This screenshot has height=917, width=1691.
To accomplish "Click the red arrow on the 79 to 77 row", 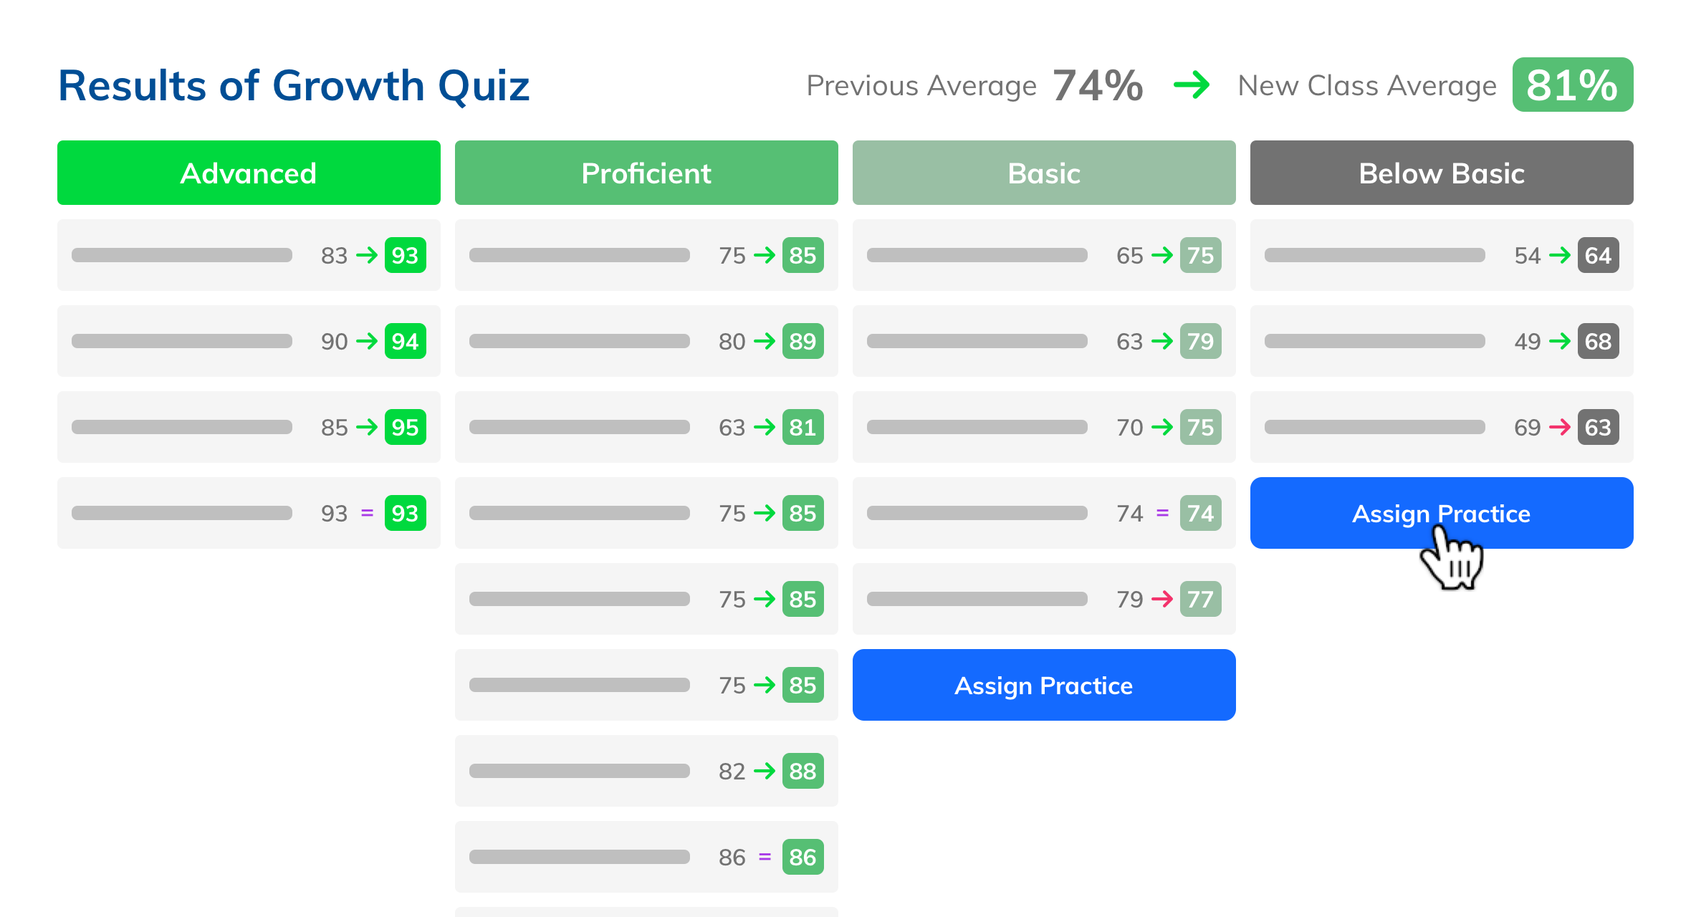I will pyautogui.click(x=1164, y=599).
